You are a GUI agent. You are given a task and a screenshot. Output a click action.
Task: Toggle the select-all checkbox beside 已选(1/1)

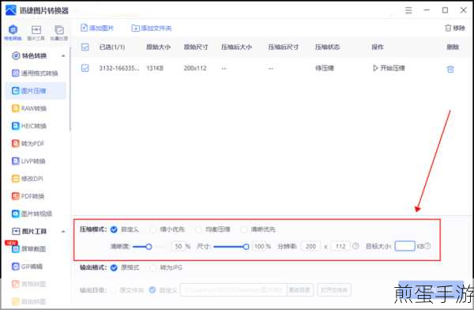pos(85,47)
